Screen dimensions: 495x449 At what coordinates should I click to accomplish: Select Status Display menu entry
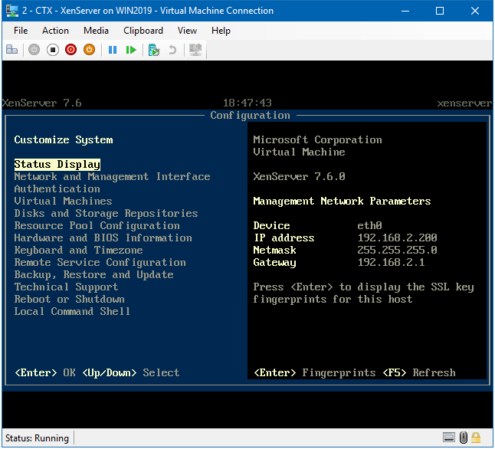coord(57,165)
